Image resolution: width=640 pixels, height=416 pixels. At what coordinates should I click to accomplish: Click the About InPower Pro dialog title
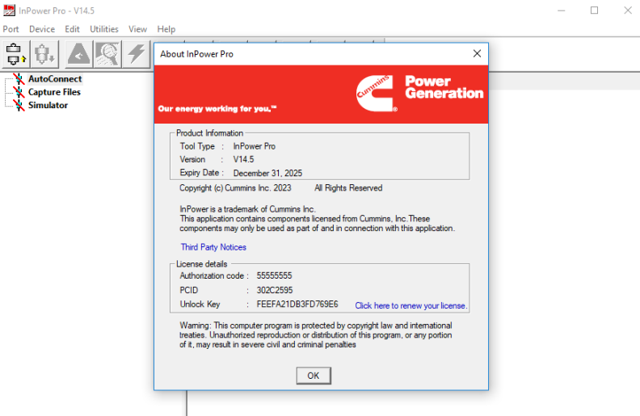click(196, 54)
